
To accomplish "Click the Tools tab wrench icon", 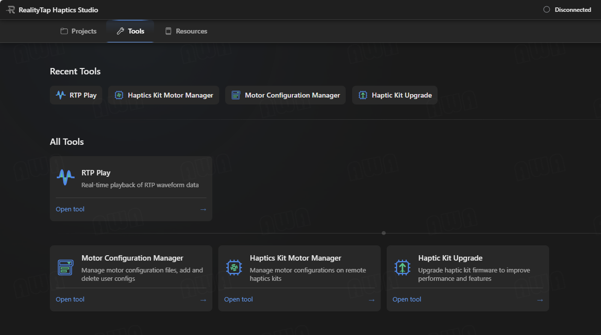I will tap(120, 31).
